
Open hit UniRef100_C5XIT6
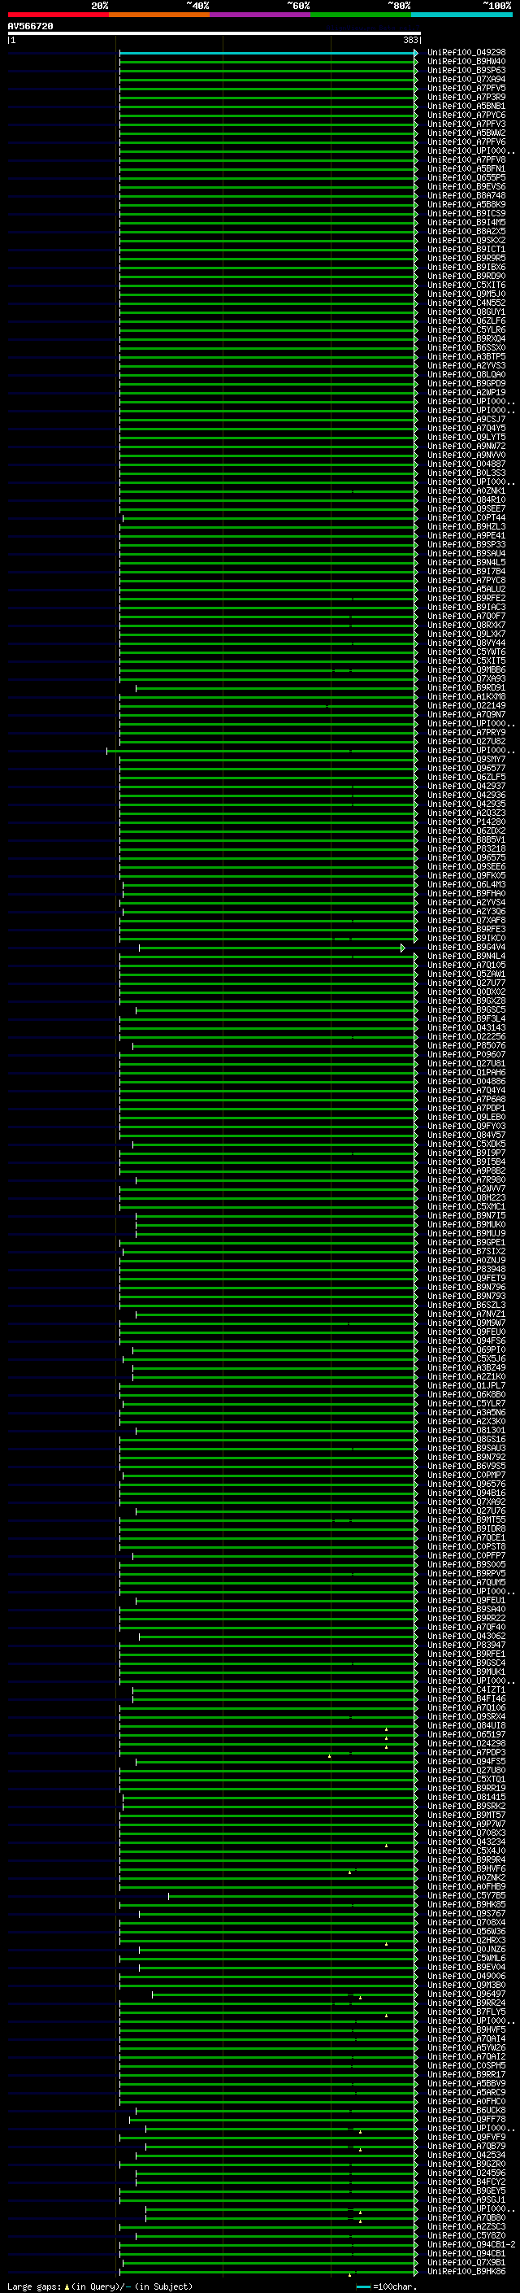pos(466,285)
